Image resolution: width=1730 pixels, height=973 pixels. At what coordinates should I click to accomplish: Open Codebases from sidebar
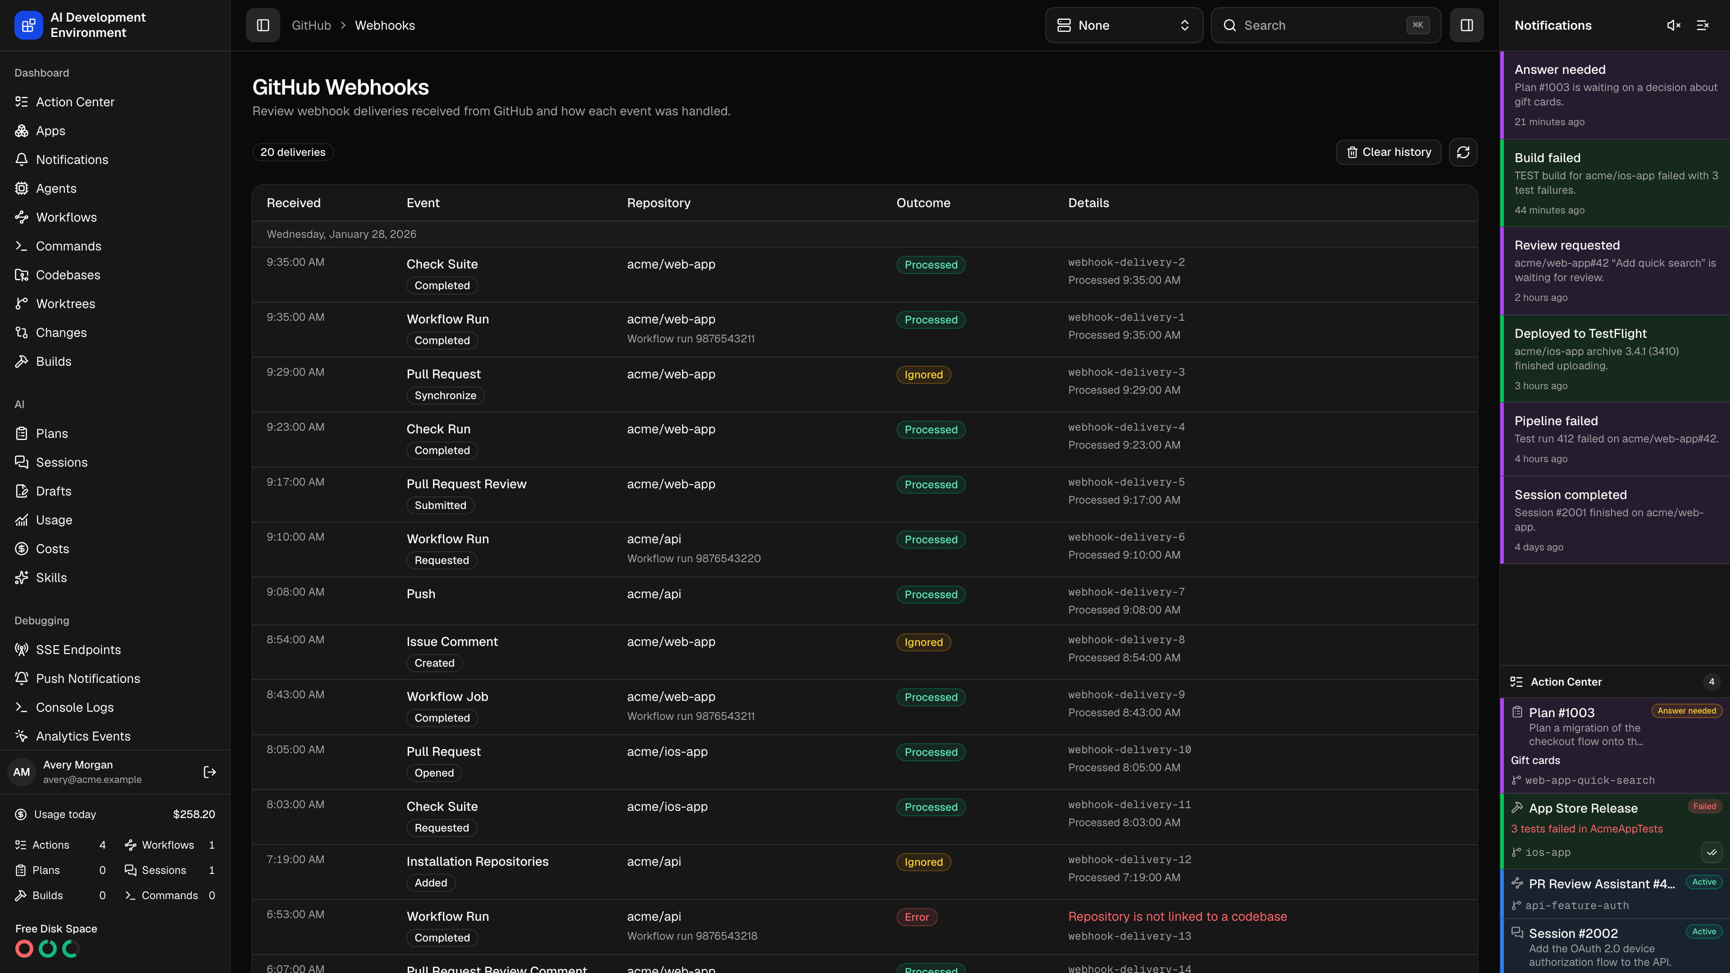(115, 275)
